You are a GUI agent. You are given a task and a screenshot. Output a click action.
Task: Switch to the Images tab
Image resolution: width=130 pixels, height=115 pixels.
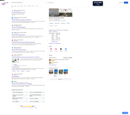point(15,6)
